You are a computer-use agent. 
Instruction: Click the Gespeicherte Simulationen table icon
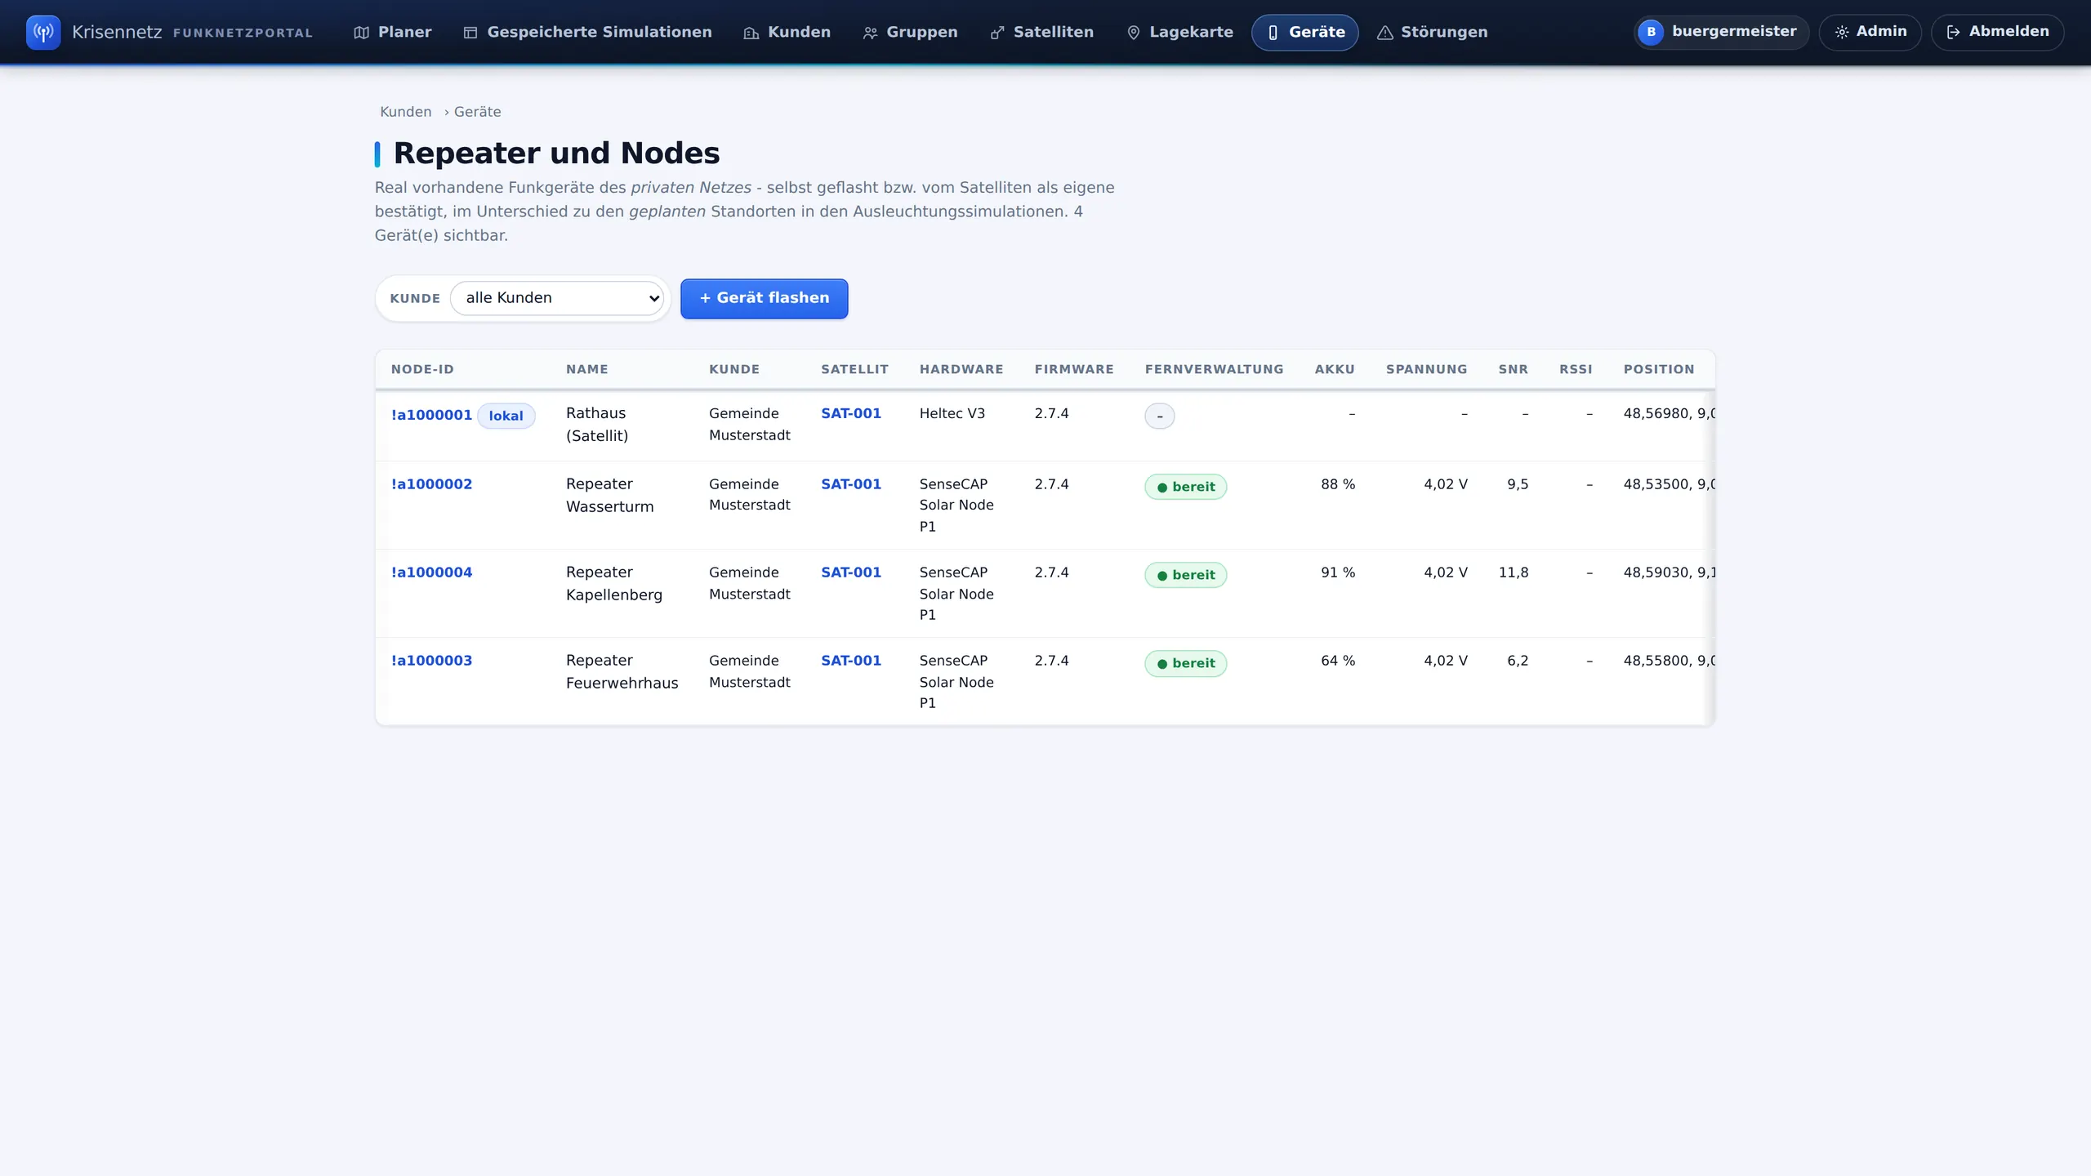click(470, 33)
